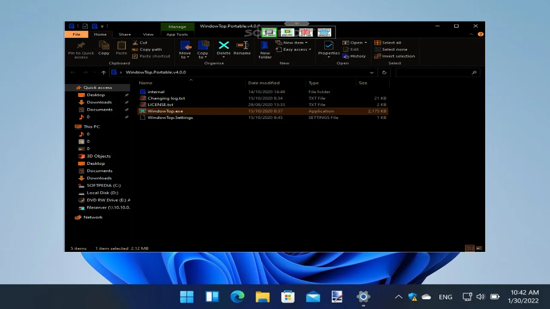Click the address bar path WindowTop.Portable.v4.0.0
The height and width of the screenshot is (309, 550).
[x=156, y=72]
